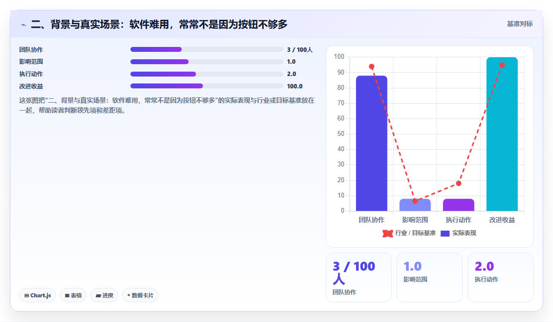Image resolution: width=553 pixels, height=322 pixels.
Task: Click the 改进收益 label in progress list
Action: pyautogui.click(x=31, y=86)
